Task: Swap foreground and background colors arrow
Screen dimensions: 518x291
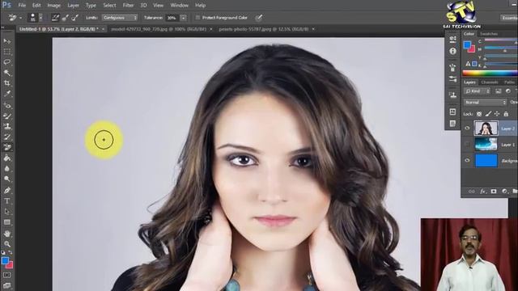Action: pos(11,253)
